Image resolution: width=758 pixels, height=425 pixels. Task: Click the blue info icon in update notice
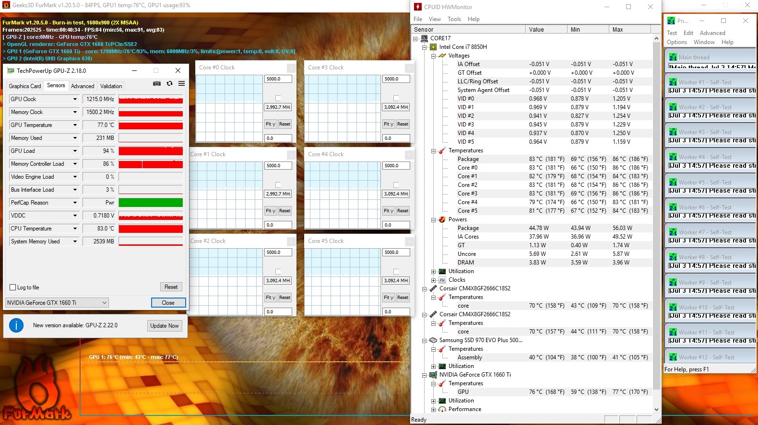16,325
